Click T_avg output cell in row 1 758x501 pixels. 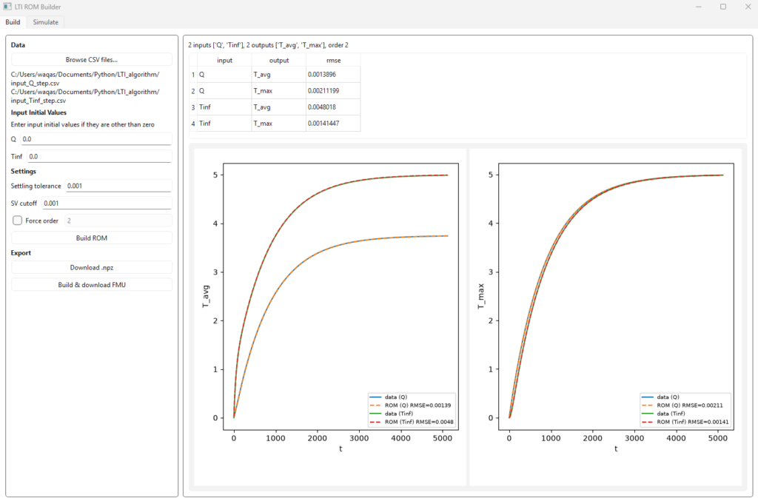point(279,75)
